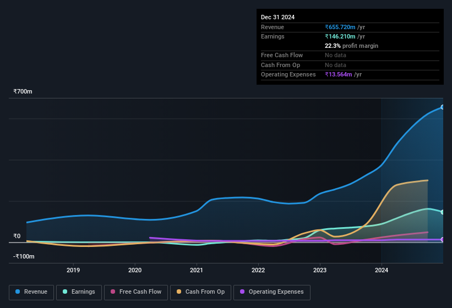Click the ₹700m y-axis label
The image size is (452, 308).
(23, 91)
